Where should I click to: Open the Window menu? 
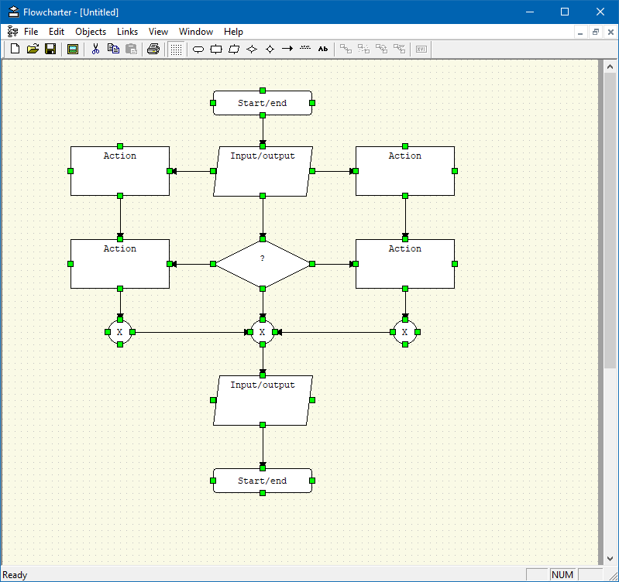click(x=196, y=32)
